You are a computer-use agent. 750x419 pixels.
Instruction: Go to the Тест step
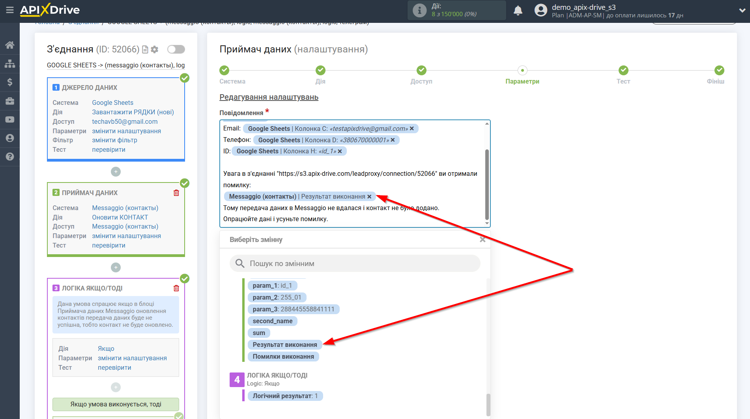coord(623,71)
